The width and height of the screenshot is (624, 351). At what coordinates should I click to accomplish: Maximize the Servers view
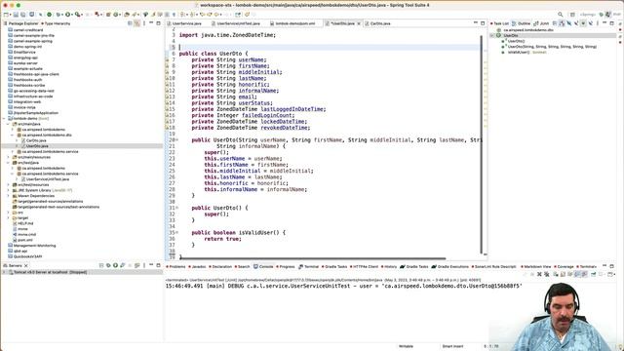pos(158,265)
